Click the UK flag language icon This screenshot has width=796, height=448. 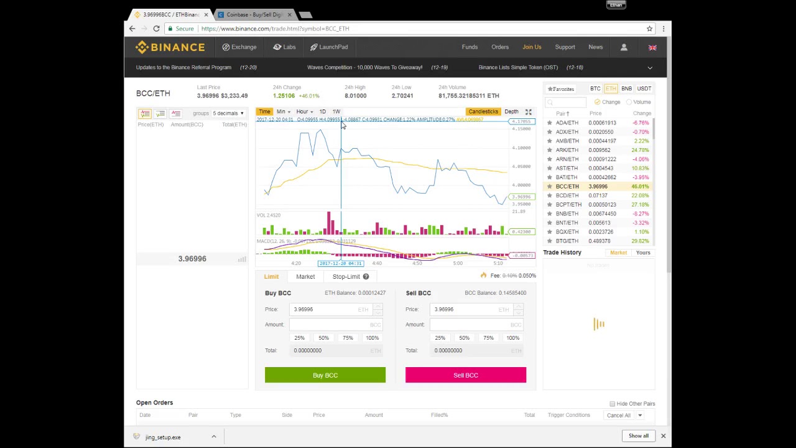(x=652, y=47)
